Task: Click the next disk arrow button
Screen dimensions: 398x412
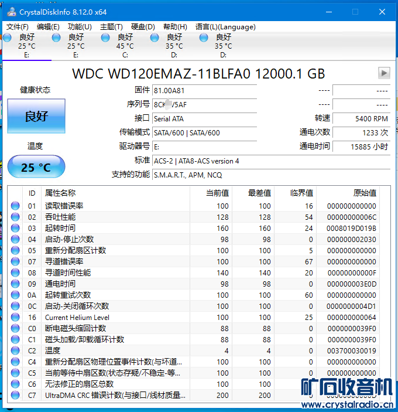Action: tap(384, 73)
